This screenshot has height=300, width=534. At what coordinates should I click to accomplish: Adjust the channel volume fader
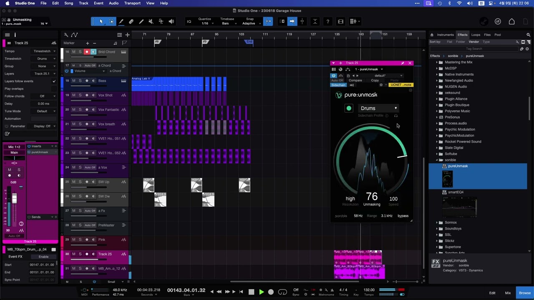[14, 199]
